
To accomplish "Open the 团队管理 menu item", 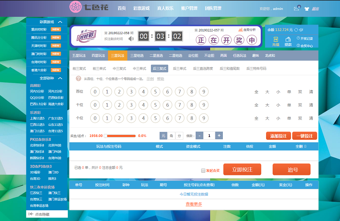I will coord(213,8).
